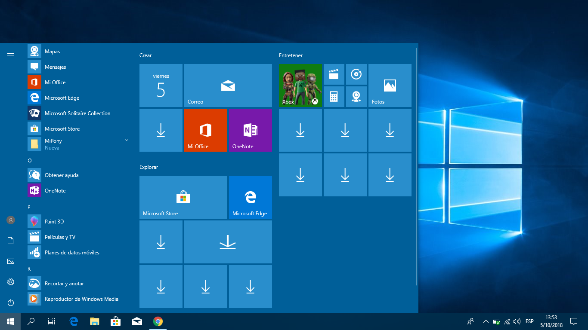Open Pictures from Start sidebar

[x=11, y=261]
